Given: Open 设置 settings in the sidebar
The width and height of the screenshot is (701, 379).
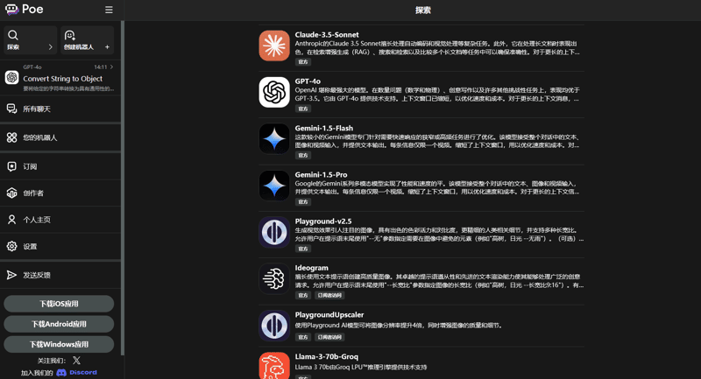Looking at the screenshot, I should pyautogui.click(x=30, y=247).
